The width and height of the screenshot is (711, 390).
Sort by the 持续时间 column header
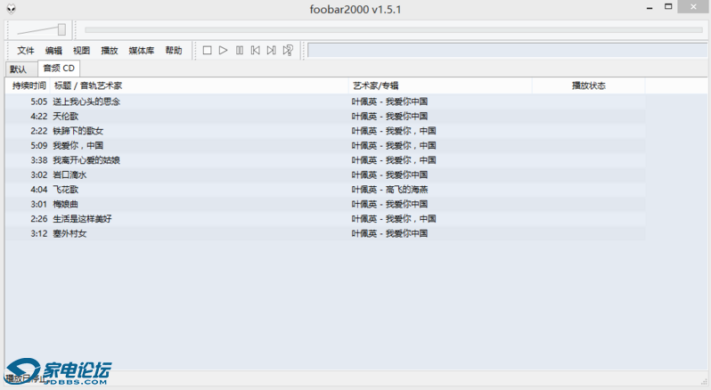point(29,86)
